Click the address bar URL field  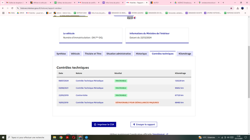[124, 8]
